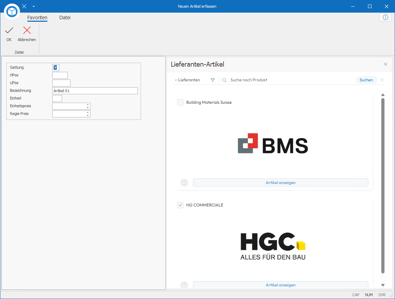This screenshot has height=299, width=395.
Task: Expand the Lieferanten dropdown
Action: pyautogui.click(x=187, y=80)
